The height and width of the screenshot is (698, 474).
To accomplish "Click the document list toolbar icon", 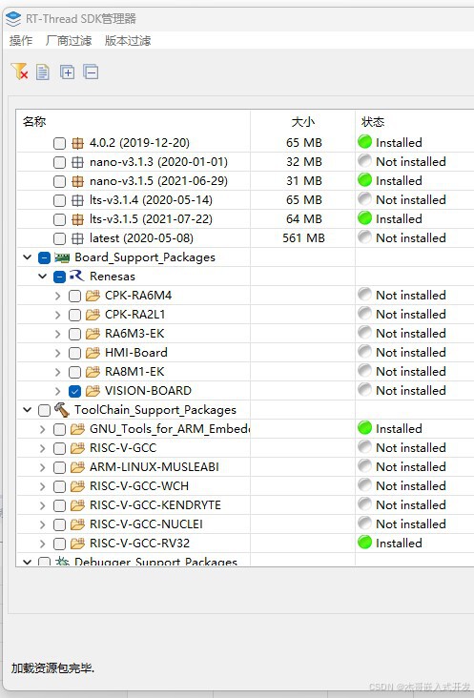I will tap(43, 72).
